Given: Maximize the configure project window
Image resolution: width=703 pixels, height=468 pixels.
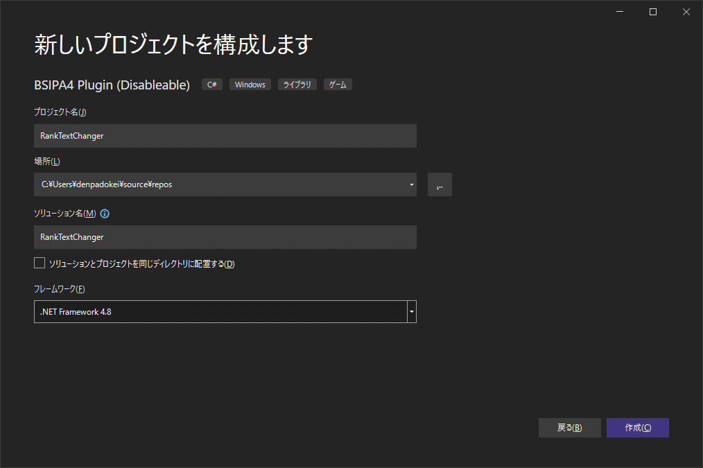Looking at the screenshot, I should tap(653, 12).
